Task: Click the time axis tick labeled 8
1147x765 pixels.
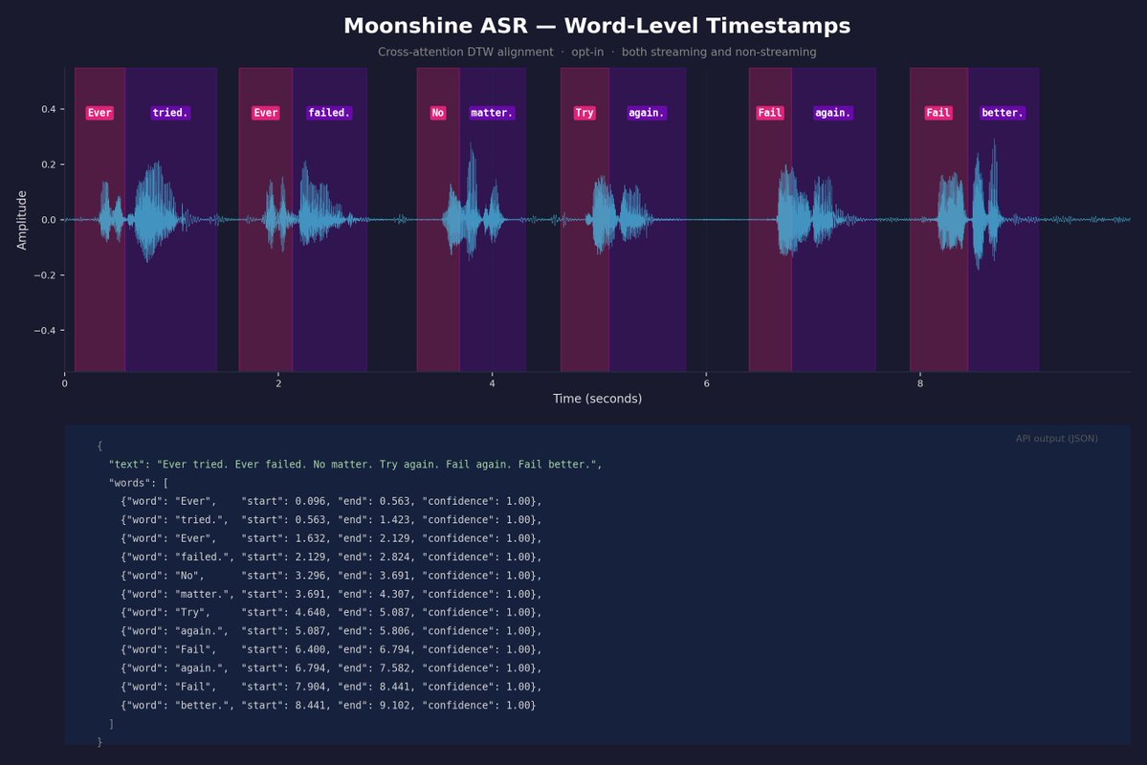Action: pyautogui.click(x=920, y=383)
